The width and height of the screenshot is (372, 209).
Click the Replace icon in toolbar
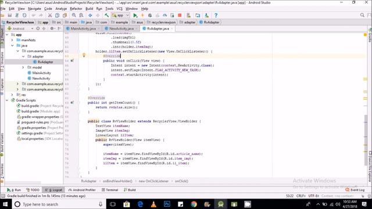pos(81,15)
